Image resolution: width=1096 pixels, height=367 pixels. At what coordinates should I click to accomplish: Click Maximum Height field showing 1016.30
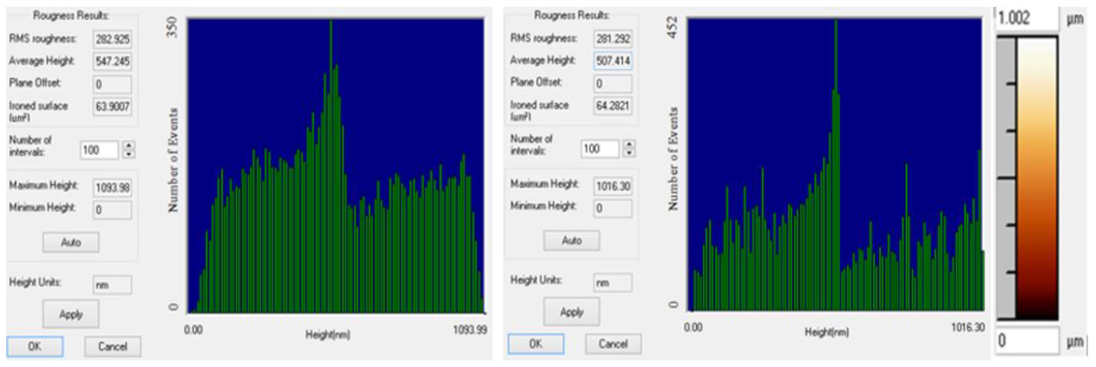point(613,186)
